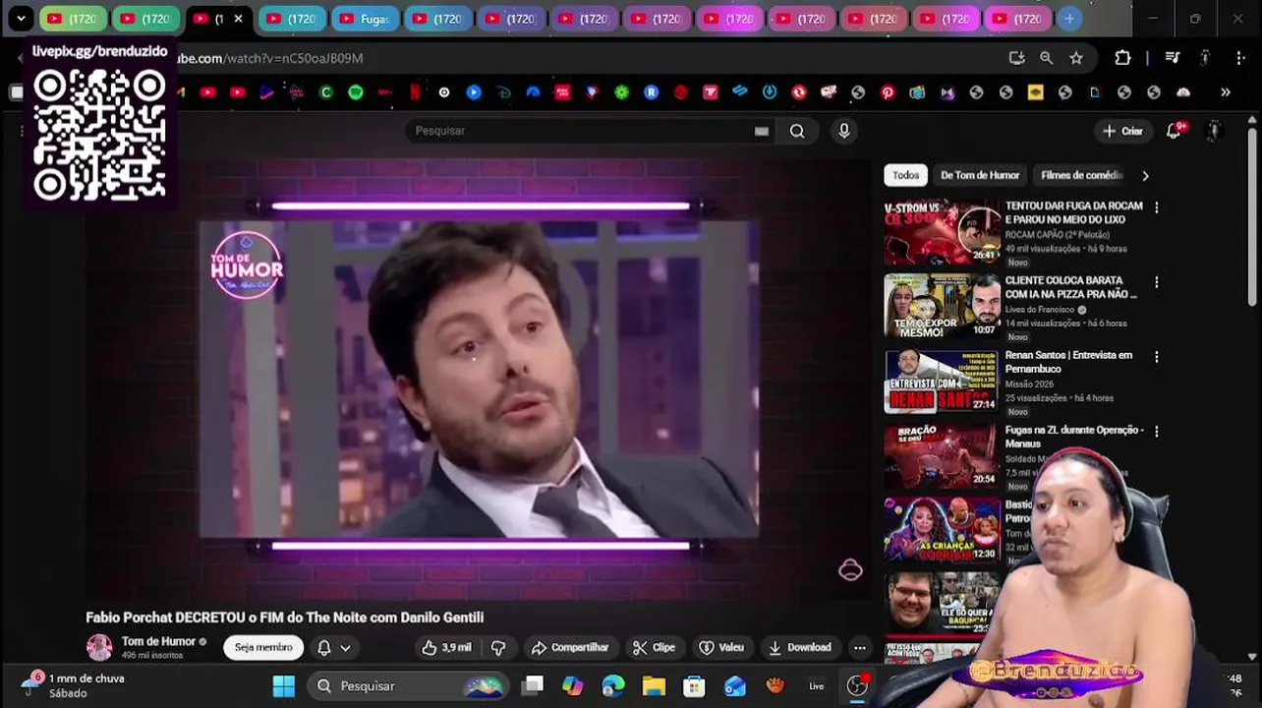
Task: Open Outlook icon on taskbar
Action: (x=735, y=685)
